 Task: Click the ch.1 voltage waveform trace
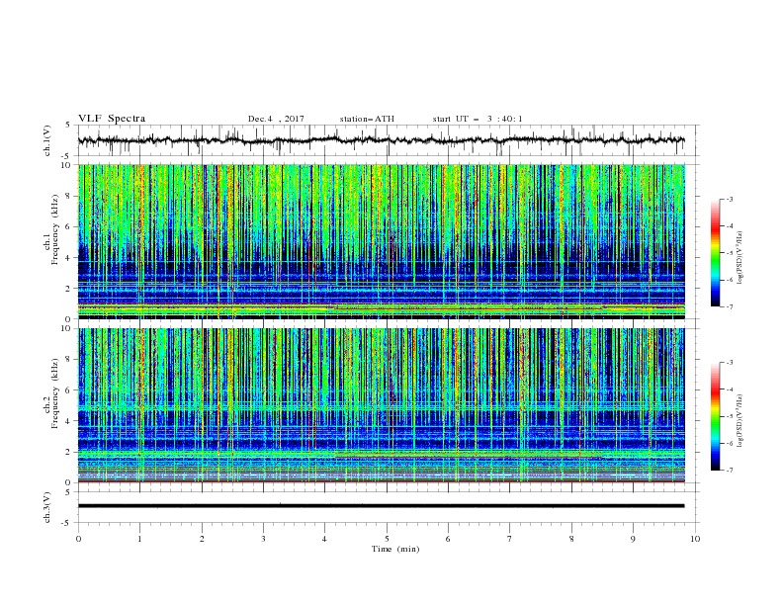tap(381, 140)
